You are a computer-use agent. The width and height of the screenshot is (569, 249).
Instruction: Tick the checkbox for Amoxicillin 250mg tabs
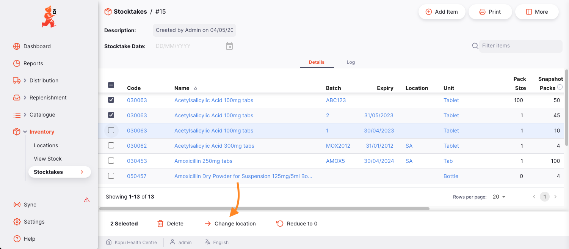click(x=111, y=161)
